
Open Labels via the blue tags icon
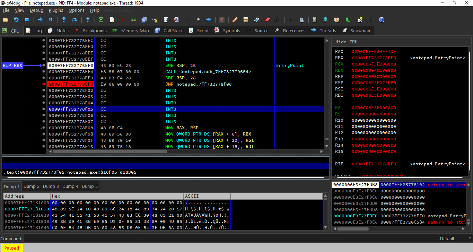[256, 20]
